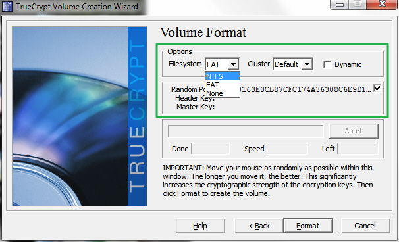The image size is (399, 242).
Task: Click the Header Key label
Action: [x=195, y=98]
